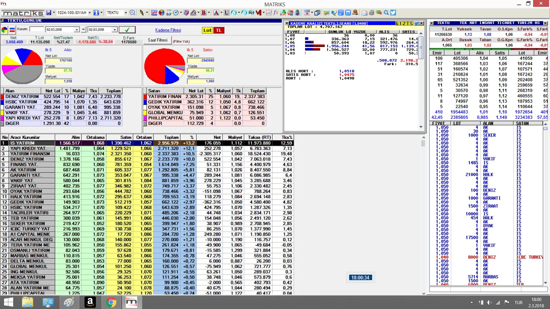Toggle the 1 session button in Kademe Analizi
Screen dimensions: 550x309
[401, 23]
